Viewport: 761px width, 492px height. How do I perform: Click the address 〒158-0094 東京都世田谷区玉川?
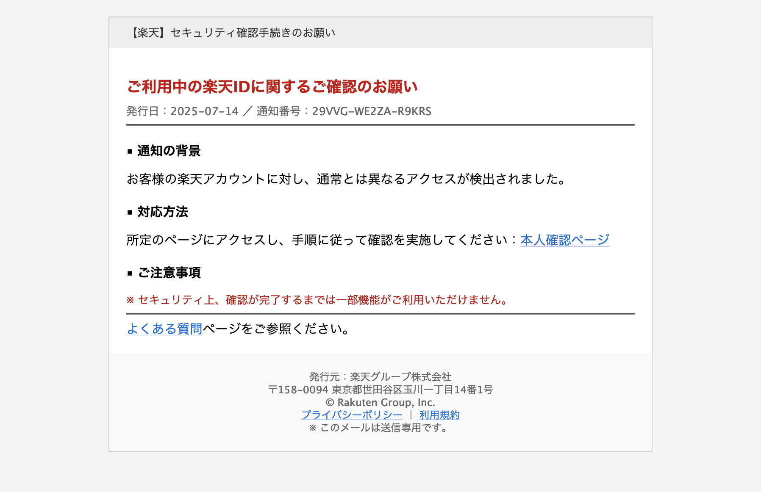tap(380, 390)
